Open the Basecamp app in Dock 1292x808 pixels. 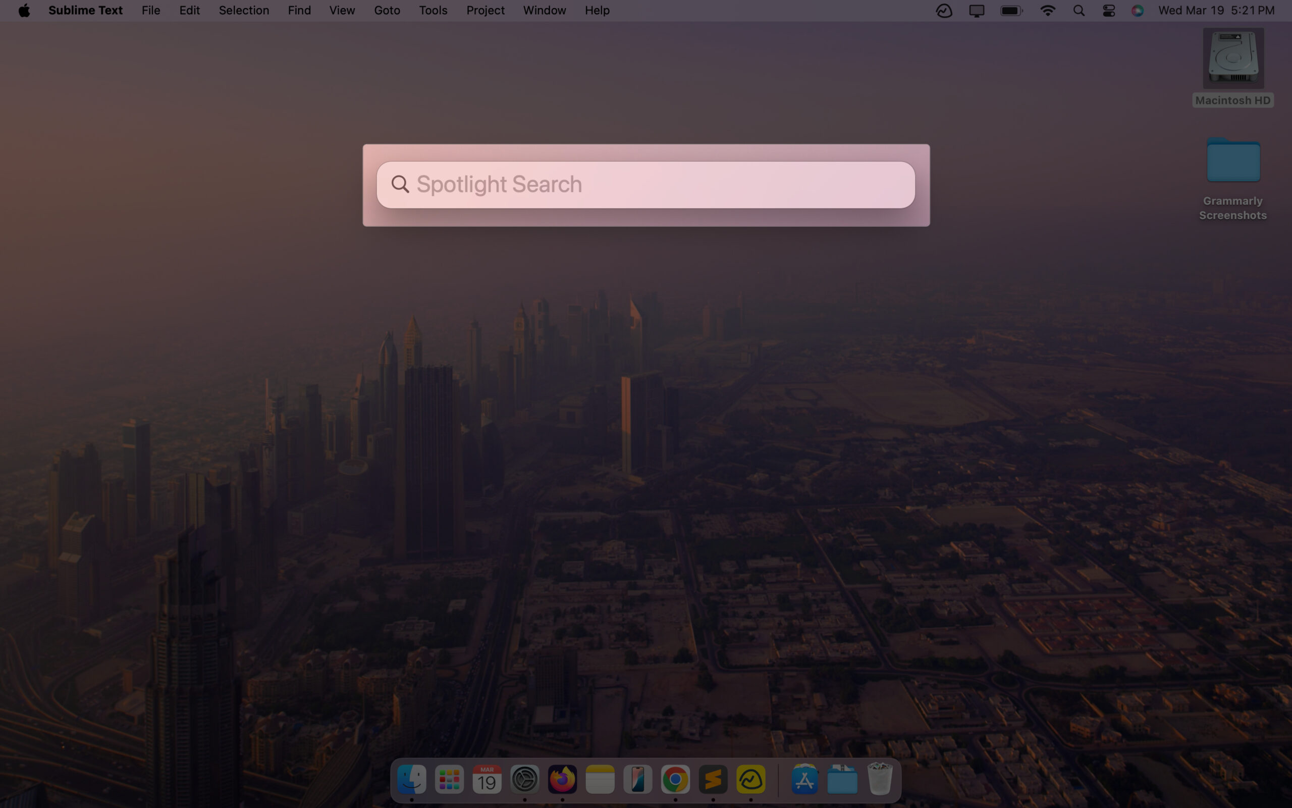pyautogui.click(x=750, y=780)
